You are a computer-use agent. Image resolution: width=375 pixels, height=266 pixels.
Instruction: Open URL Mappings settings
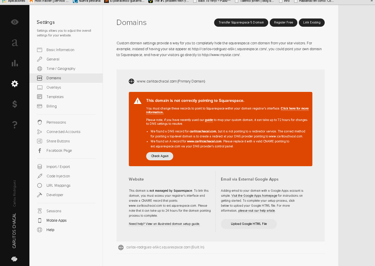click(59, 186)
